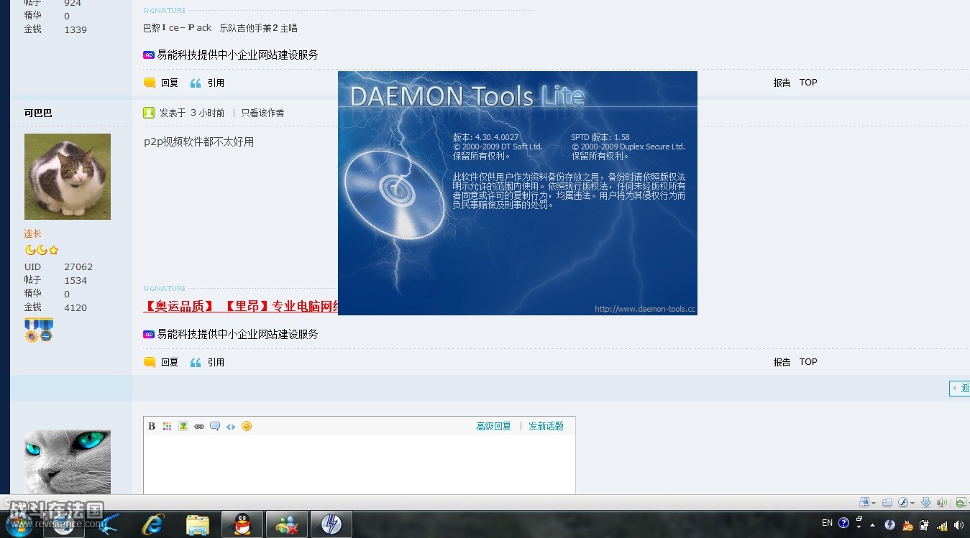Click green blocker icon in status bar

[961, 503]
